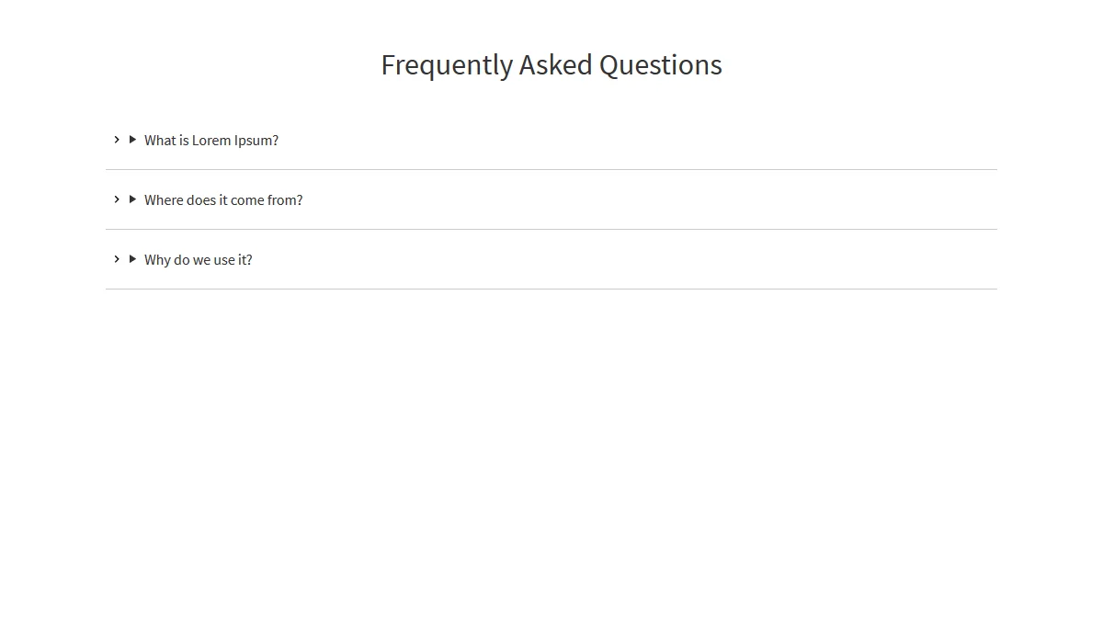Click the word "Lorem" in the first question
This screenshot has width=1103, height=625.
point(211,141)
